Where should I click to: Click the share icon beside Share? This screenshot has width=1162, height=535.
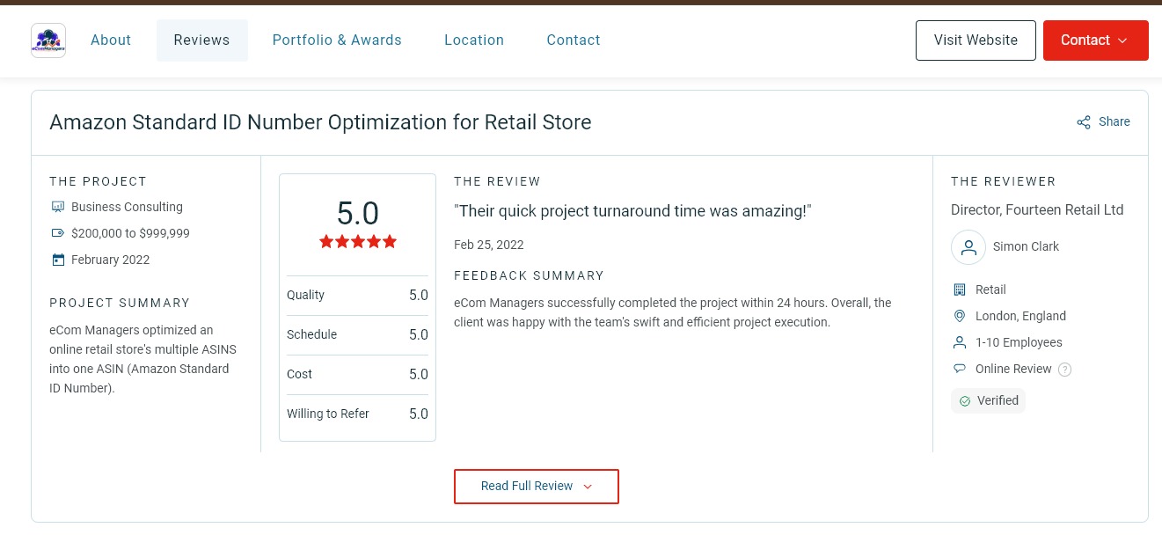pyautogui.click(x=1084, y=122)
